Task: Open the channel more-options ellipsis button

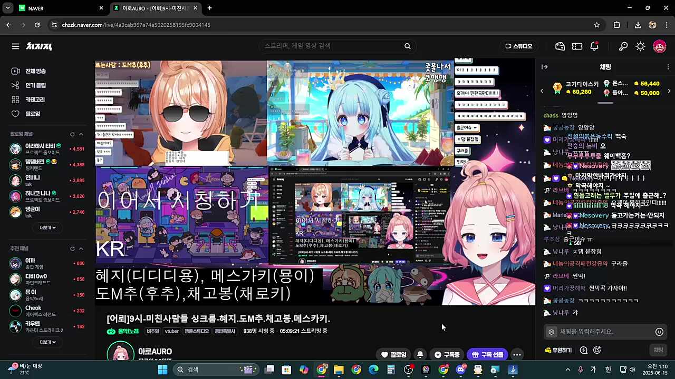Action: click(517, 355)
